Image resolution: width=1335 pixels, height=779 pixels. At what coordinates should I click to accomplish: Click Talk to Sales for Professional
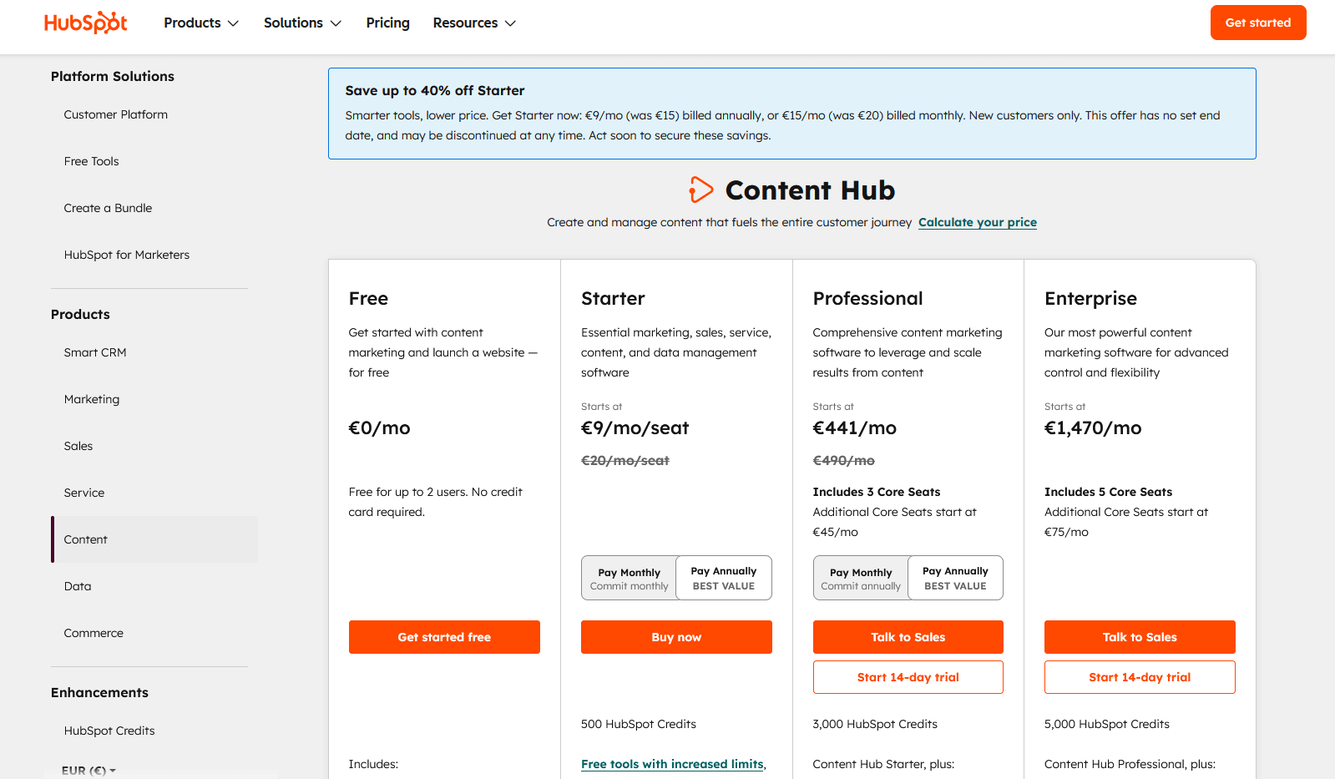[908, 637]
